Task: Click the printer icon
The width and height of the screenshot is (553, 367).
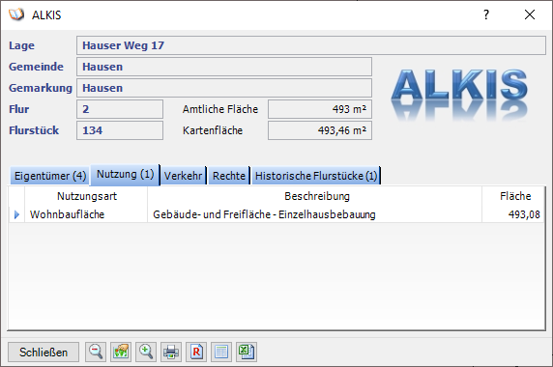Action: click(171, 352)
